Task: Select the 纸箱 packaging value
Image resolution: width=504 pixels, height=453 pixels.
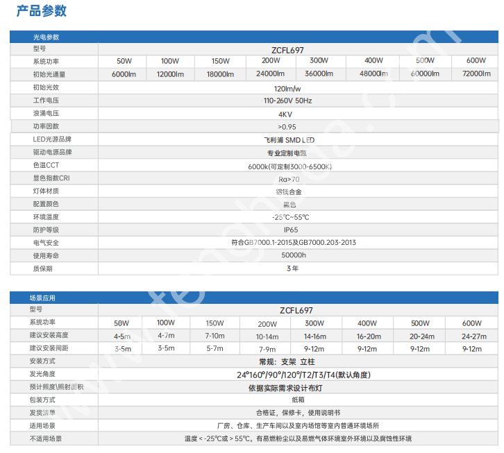Action: (298, 400)
